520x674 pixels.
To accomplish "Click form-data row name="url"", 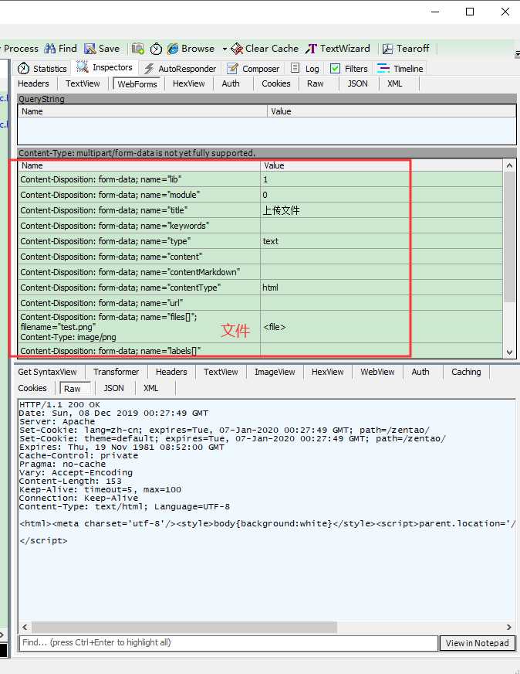I will 260,303.
